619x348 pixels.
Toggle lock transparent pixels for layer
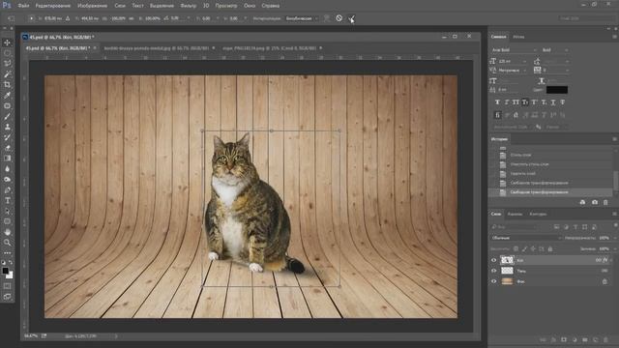pos(516,249)
